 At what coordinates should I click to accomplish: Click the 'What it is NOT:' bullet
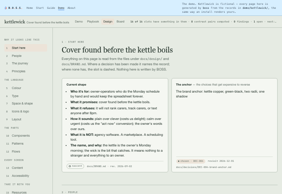(x=116, y=137)
